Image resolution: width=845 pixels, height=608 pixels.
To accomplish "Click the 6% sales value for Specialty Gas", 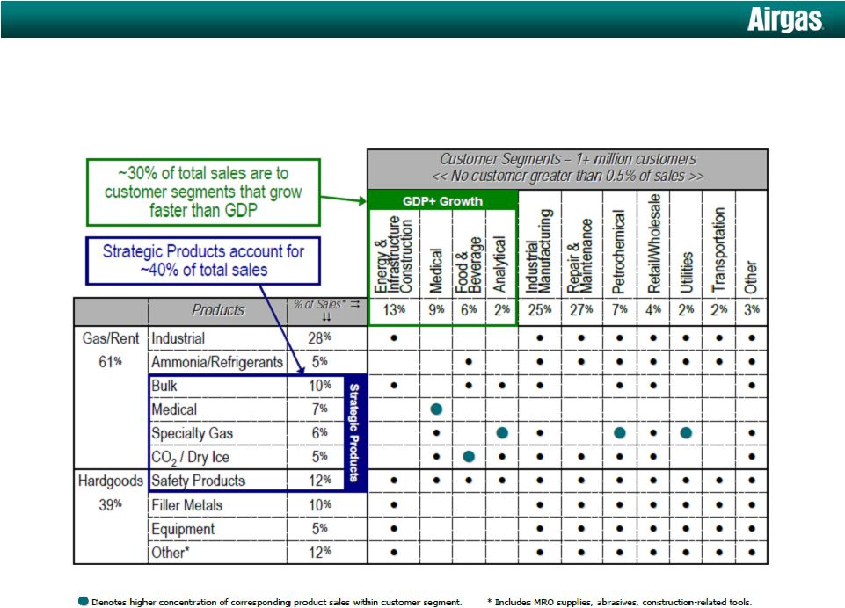I will pyautogui.click(x=320, y=433).
